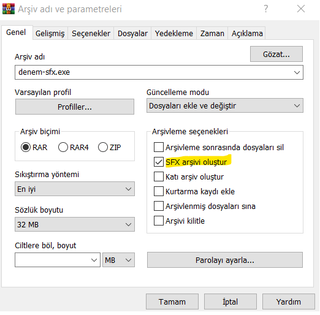Viewport: 320px width, 315px height.
Task: Expand the MB volume unit dropdown
Action: [118, 260]
